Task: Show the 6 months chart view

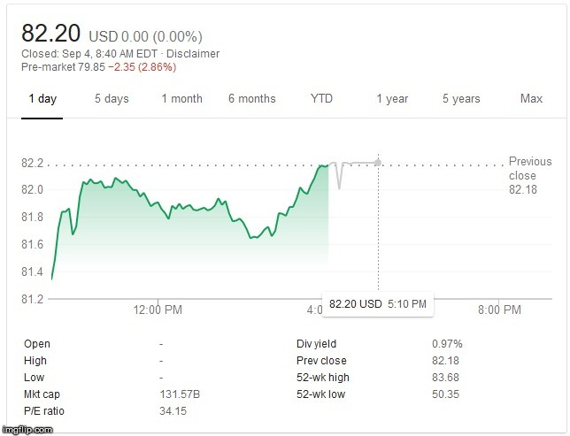Action: (x=251, y=99)
